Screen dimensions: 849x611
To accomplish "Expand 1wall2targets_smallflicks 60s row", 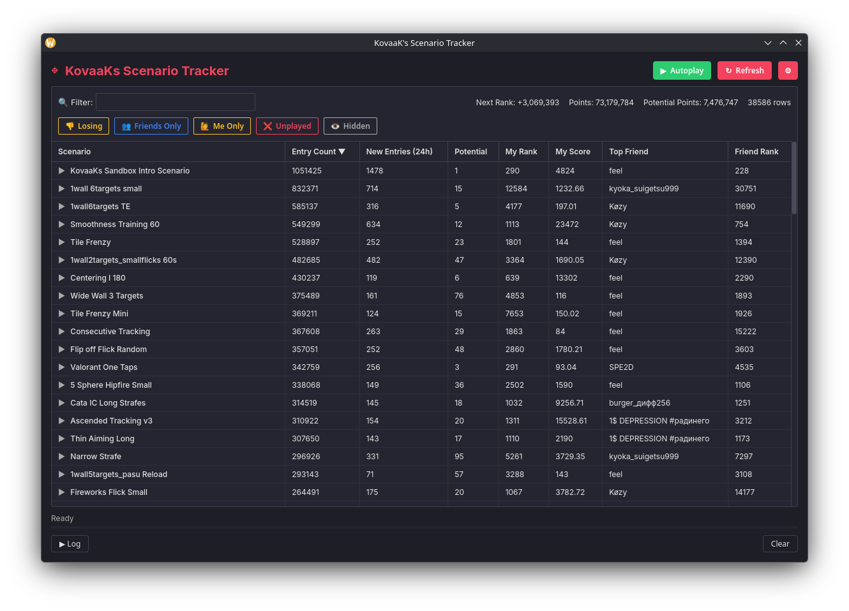I will pyautogui.click(x=62, y=260).
